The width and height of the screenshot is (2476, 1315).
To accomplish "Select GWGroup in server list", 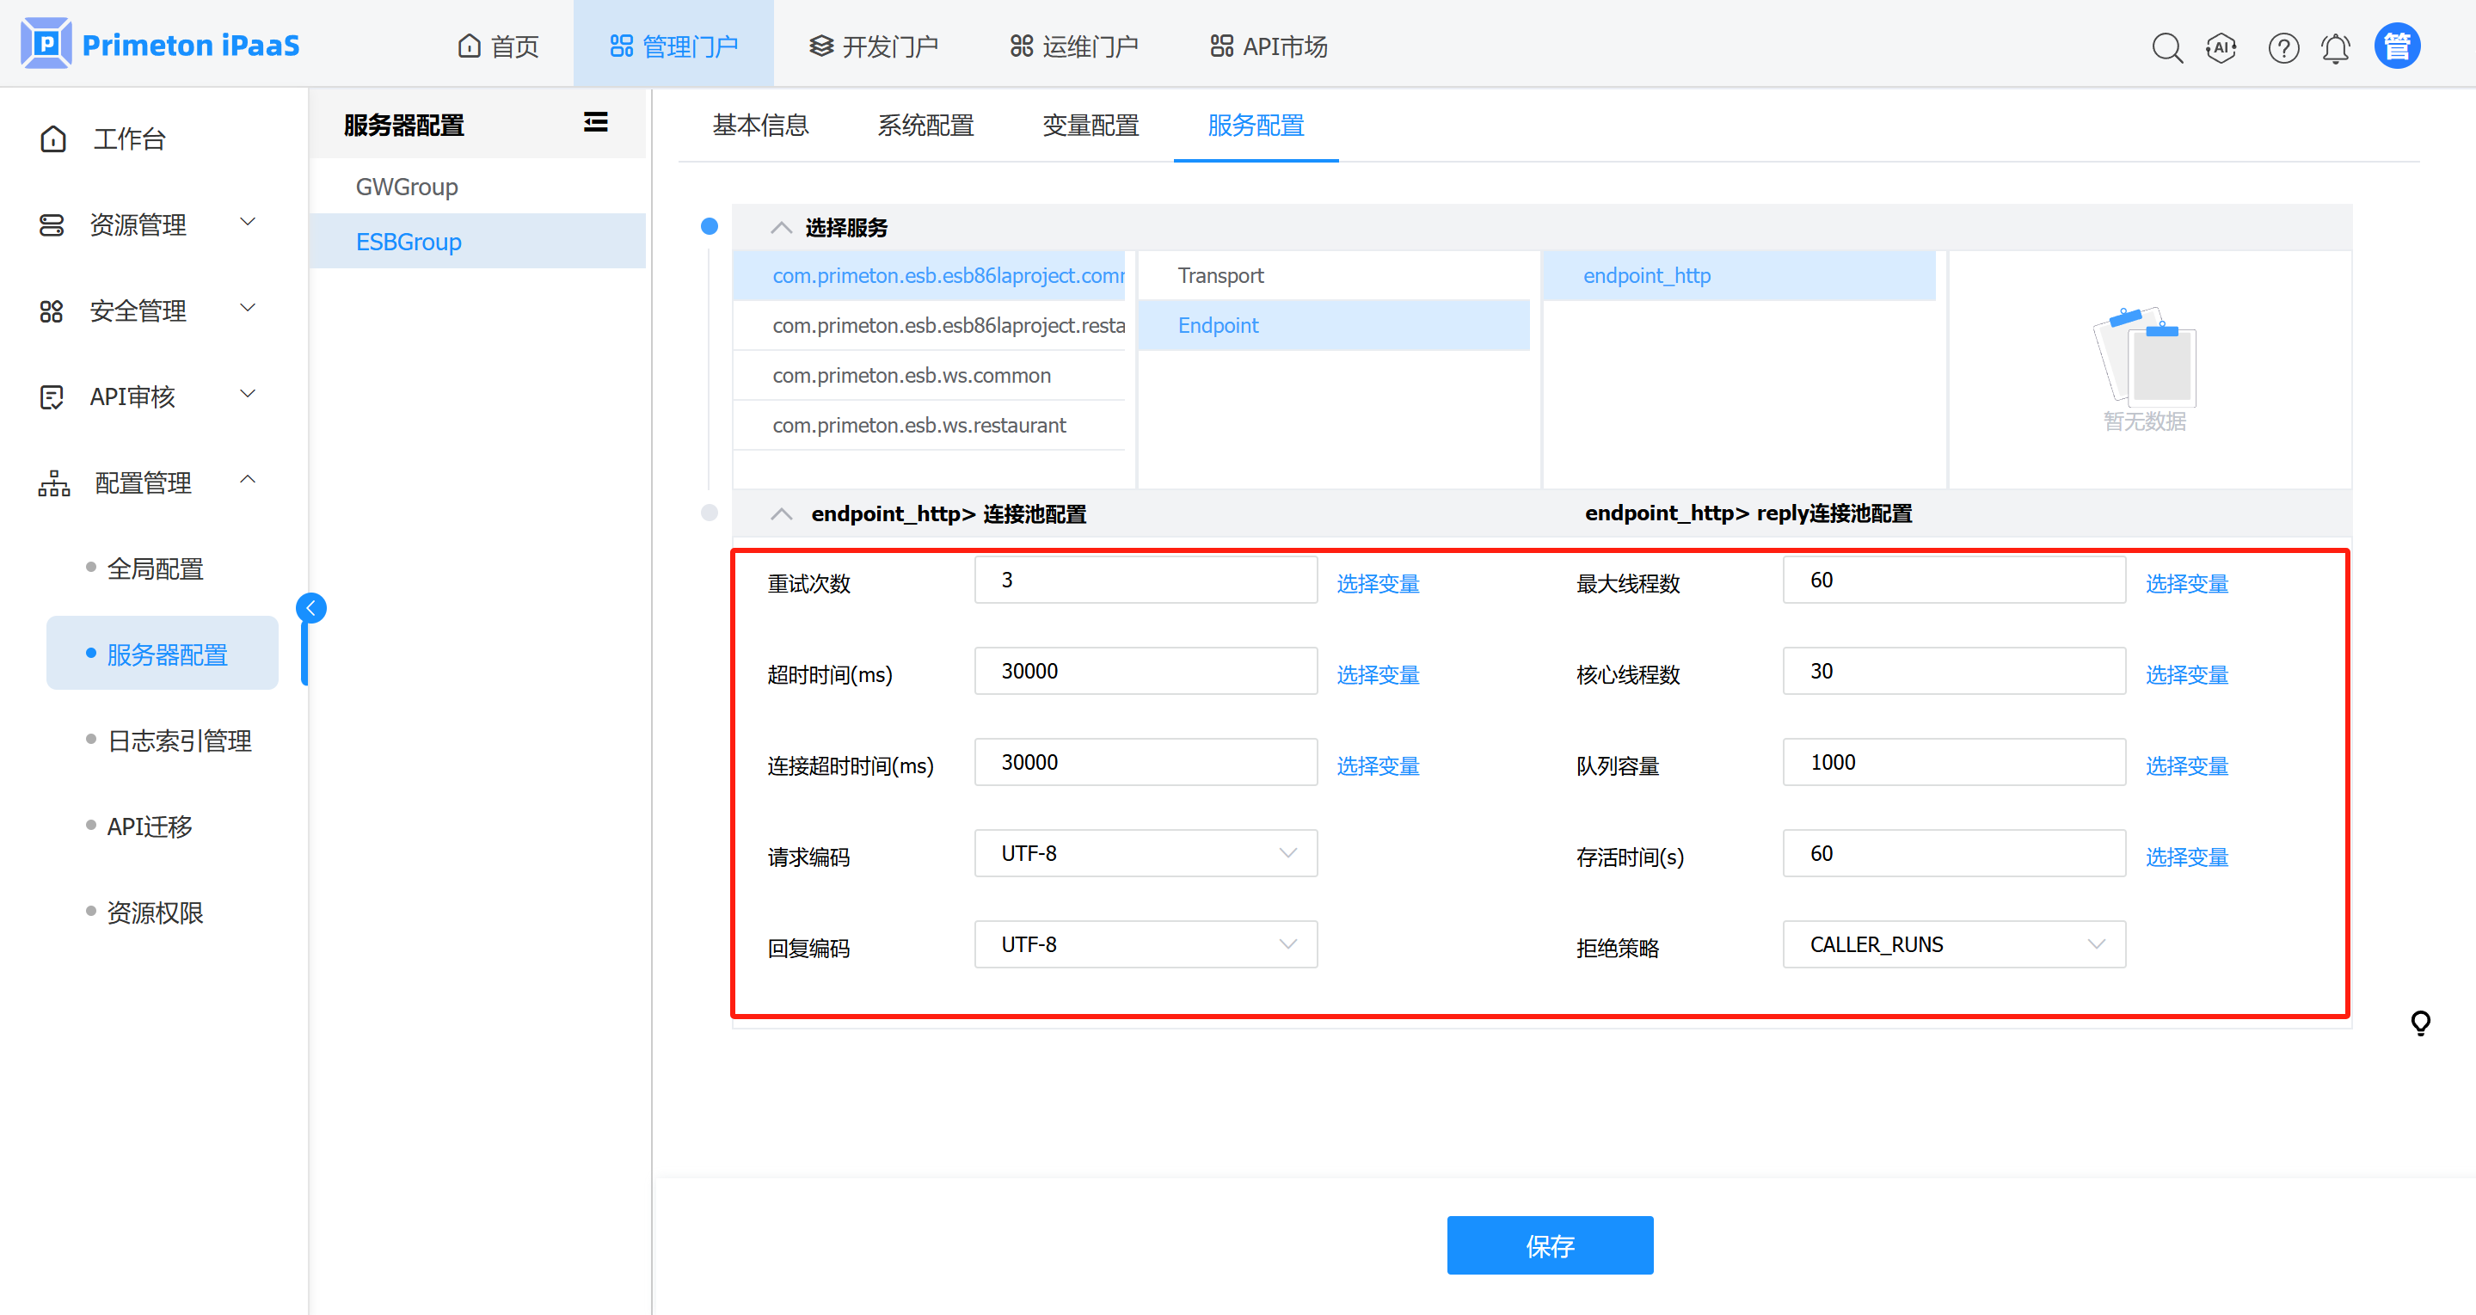I will click(x=407, y=187).
